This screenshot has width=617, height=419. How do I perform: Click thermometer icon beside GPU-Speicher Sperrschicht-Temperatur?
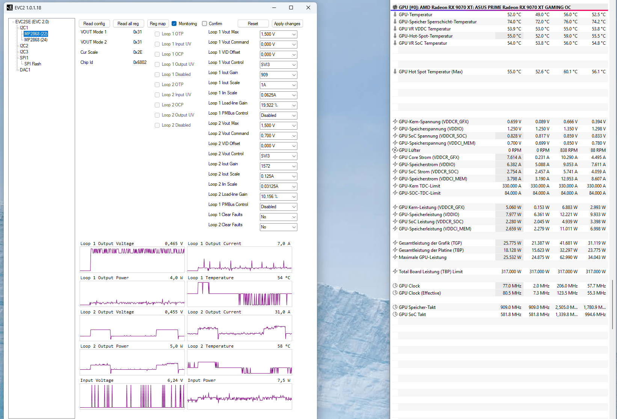coord(395,21)
